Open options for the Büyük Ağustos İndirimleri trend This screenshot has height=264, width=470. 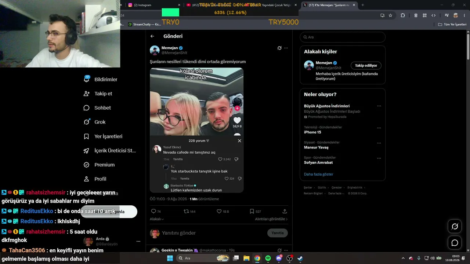coord(379,106)
